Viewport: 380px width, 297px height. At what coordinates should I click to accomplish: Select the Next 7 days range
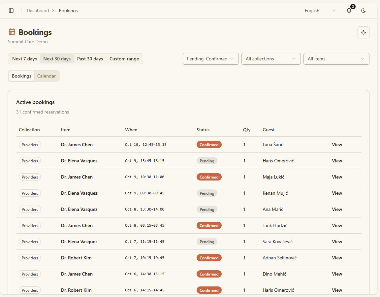tap(24, 59)
